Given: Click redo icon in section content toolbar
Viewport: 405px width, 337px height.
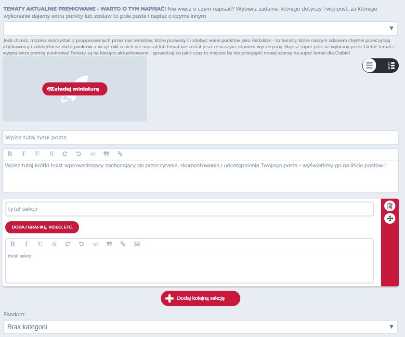Looking at the screenshot, I should tap(68, 244).
